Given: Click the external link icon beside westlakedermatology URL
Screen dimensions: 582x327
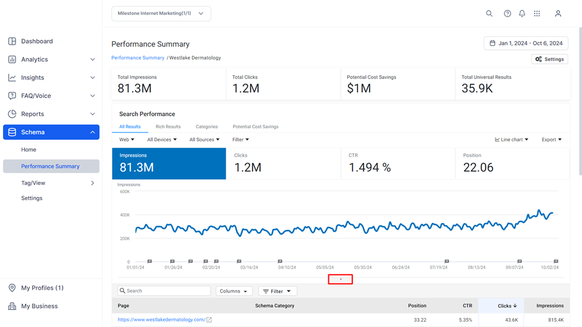Looking at the screenshot, I should pyautogui.click(x=209, y=320).
